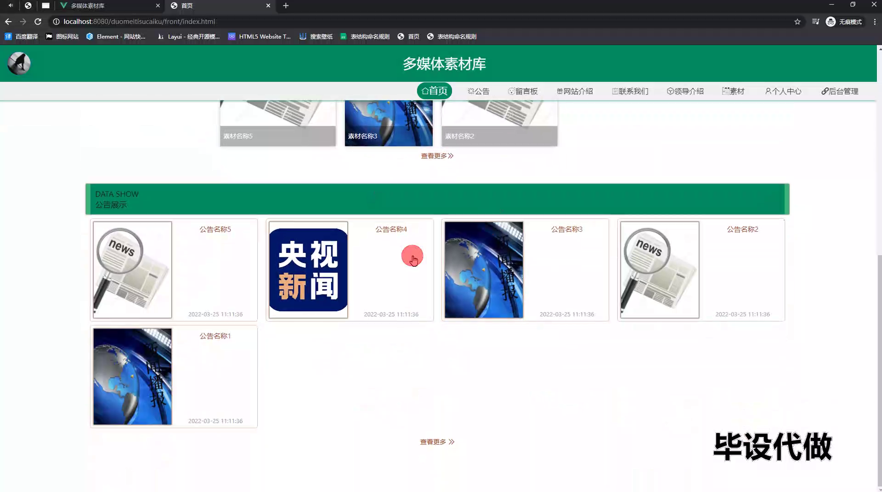Viewport: 882px width, 492px height.
Task: Click 查看更多 below the material thumbnails
Action: (437, 156)
